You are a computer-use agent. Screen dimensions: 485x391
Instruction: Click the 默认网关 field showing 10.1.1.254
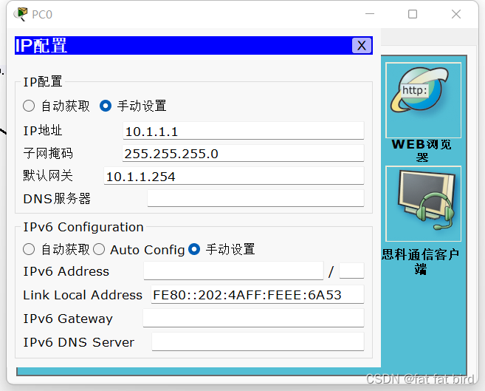[234, 176]
